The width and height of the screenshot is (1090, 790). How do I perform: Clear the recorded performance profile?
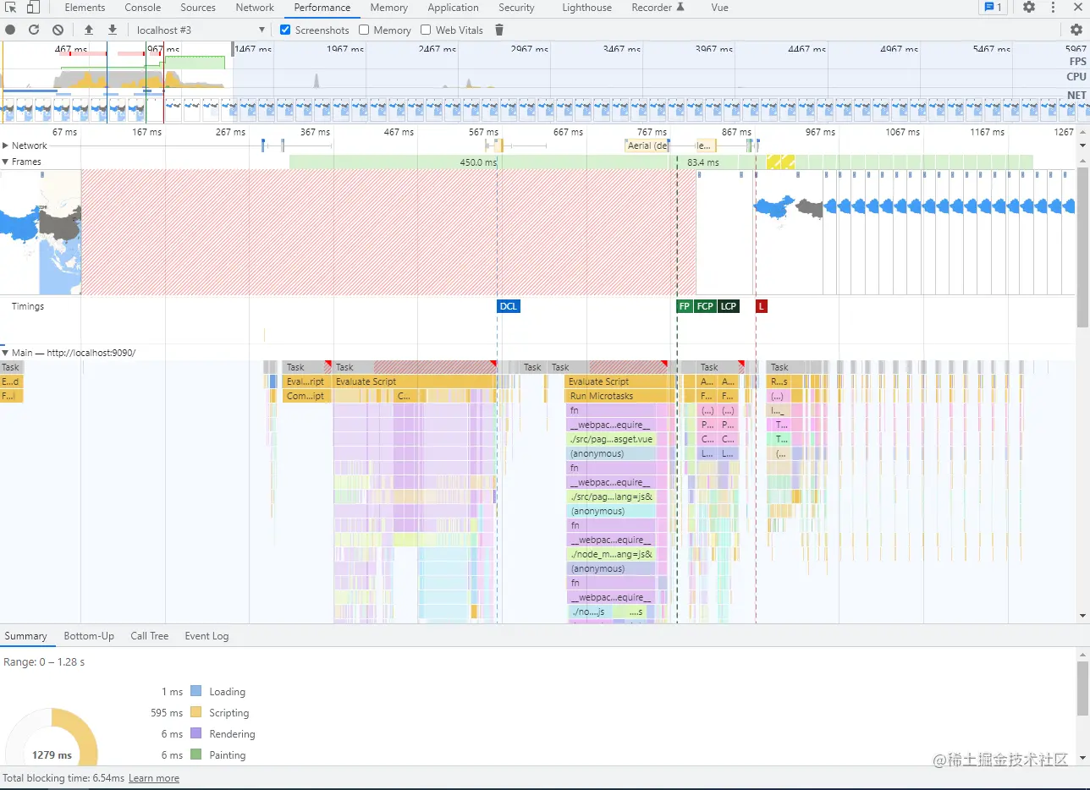pyautogui.click(x=58, y=30)
